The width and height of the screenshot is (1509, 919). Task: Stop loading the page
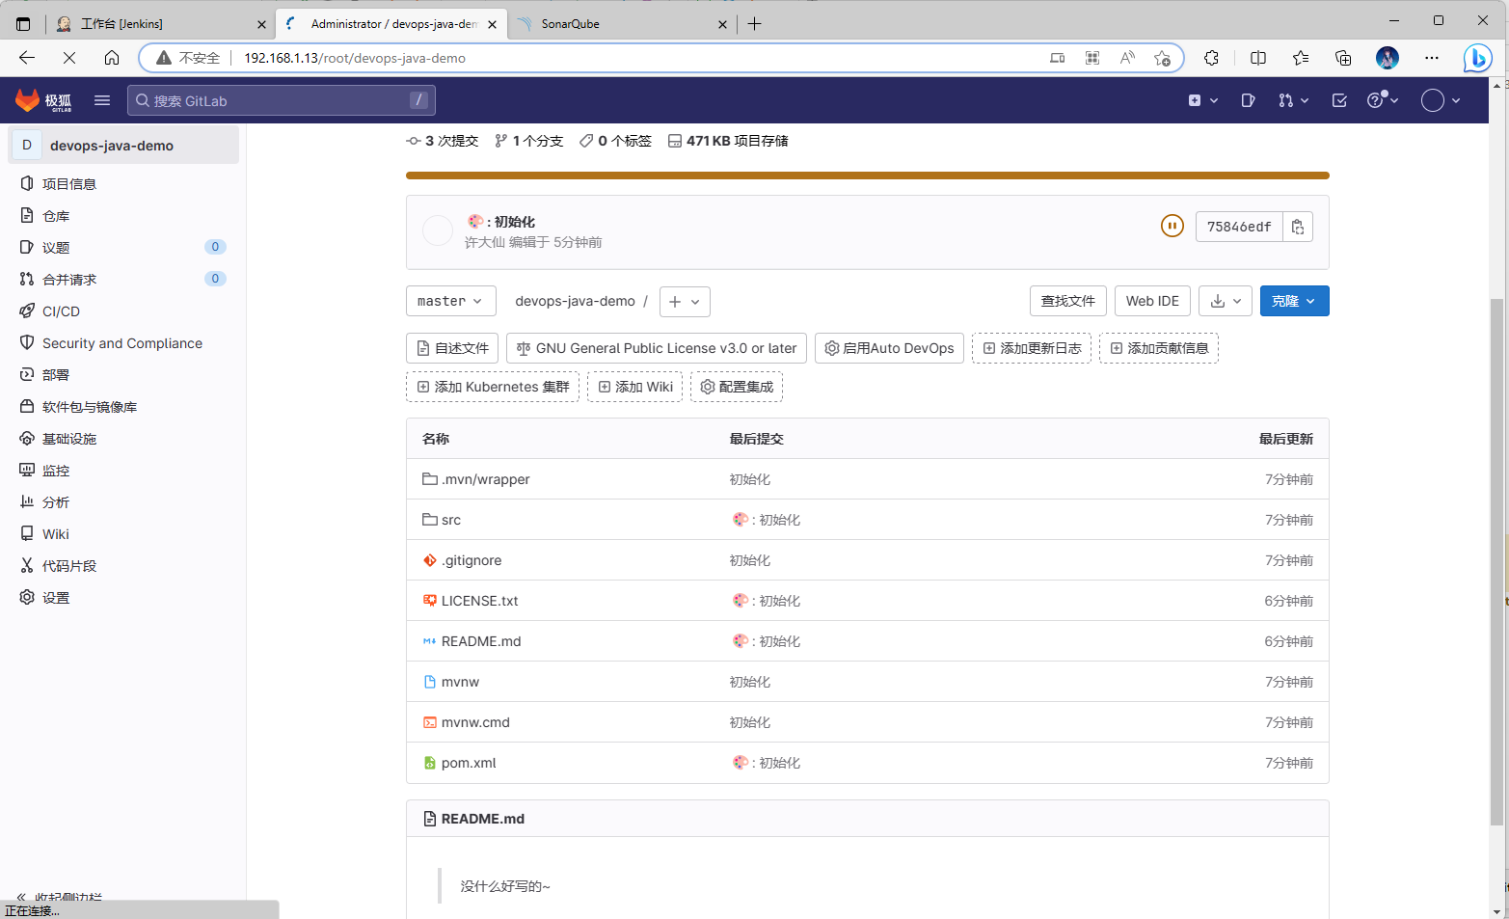69,58
